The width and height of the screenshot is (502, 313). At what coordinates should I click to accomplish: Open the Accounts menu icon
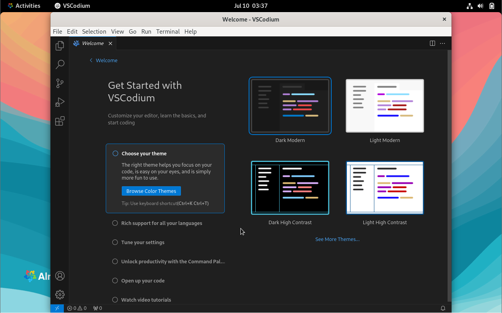60,276
